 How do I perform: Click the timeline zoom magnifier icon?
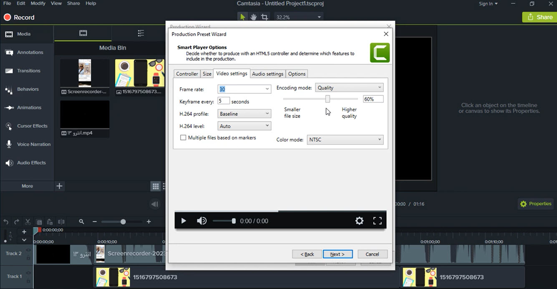81,222
